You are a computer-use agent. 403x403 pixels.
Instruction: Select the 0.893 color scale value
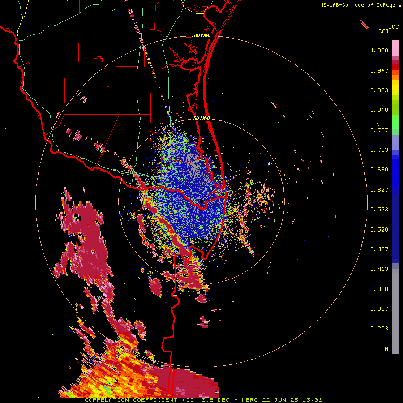click(379, 90)
